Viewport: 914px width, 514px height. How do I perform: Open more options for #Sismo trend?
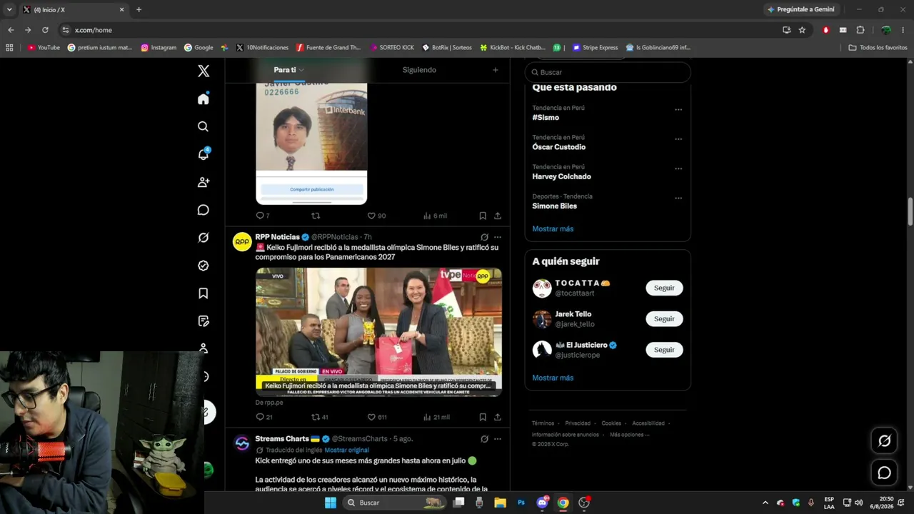click(x=678, y=110)
